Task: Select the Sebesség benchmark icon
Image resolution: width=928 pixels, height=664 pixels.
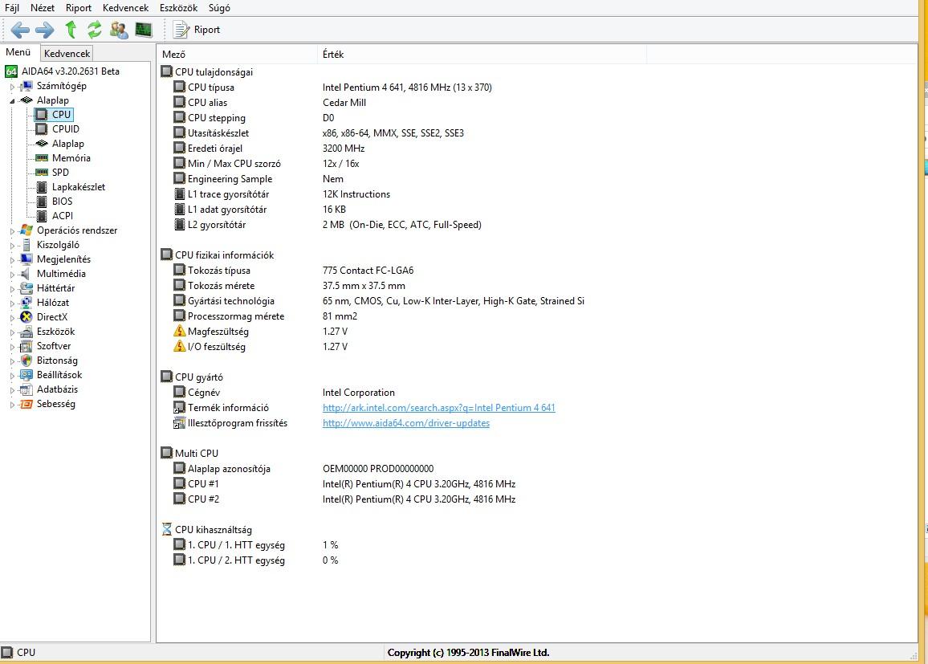Action: tap(26, 404)
